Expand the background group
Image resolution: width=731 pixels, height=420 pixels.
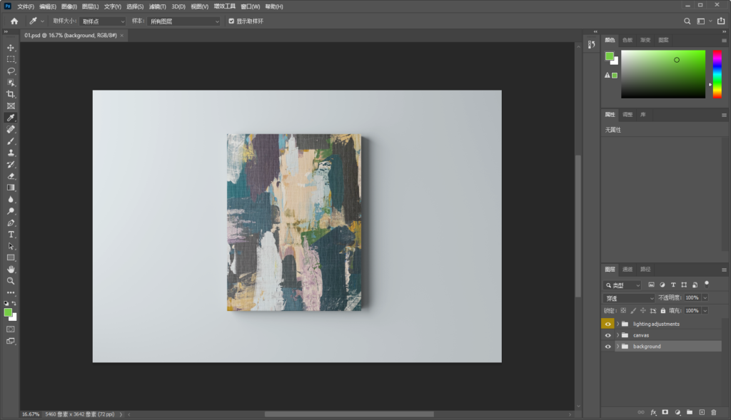tap(617, 347)
